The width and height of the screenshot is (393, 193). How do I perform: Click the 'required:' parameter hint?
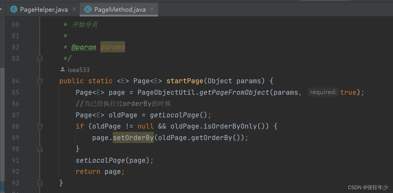(x=323, y=92)
